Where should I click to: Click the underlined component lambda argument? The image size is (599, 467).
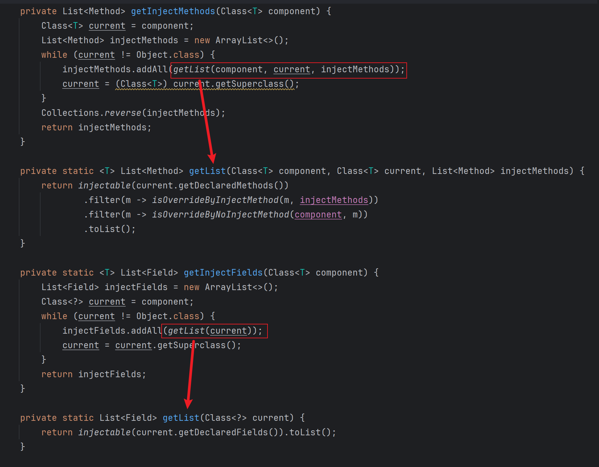[318, 215]
